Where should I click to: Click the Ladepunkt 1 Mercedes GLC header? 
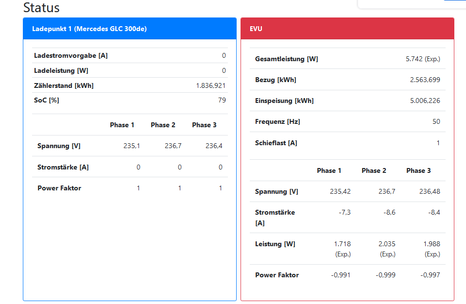coord(89,29)
